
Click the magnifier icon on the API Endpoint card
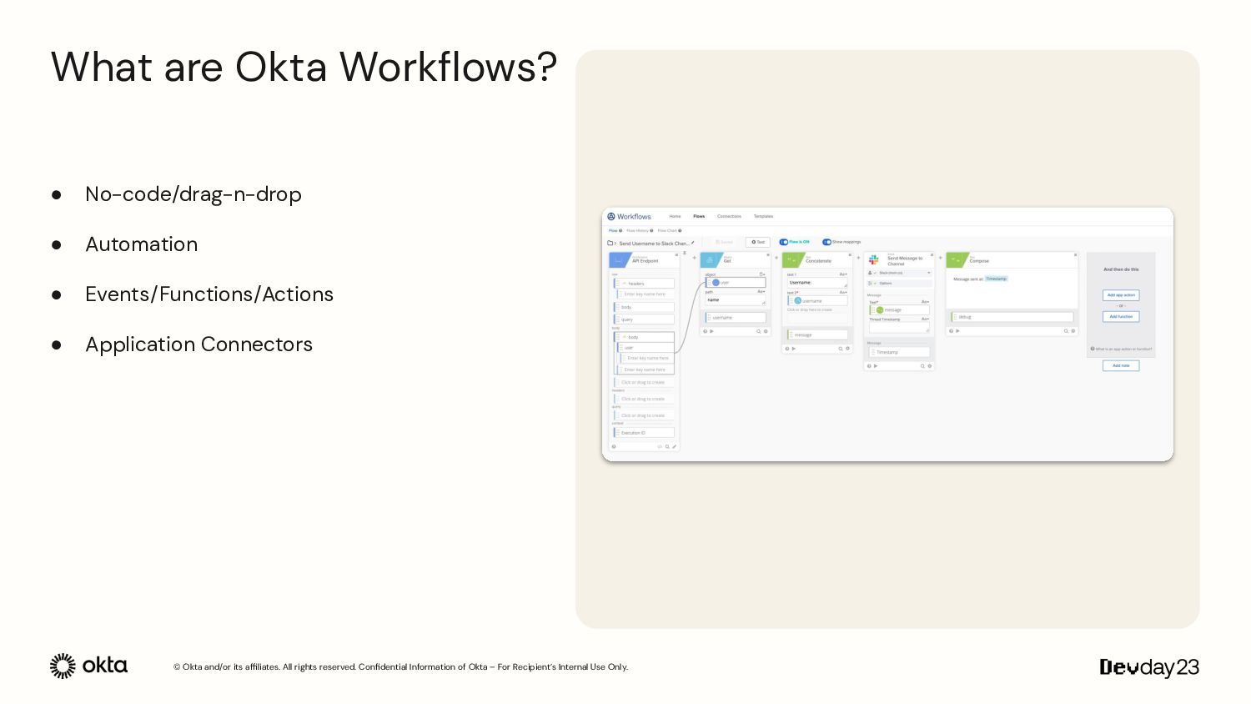(667, 446)
